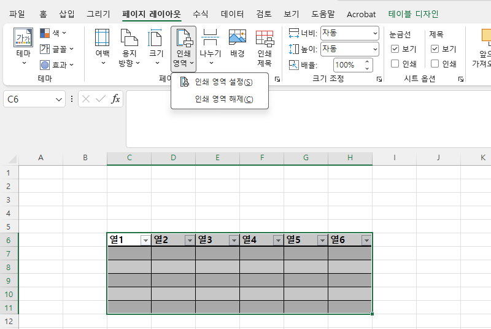The width and height of the screenshot is (491, 329).
Task: Switch to the 홈 tab
Action: click(43, 14)
